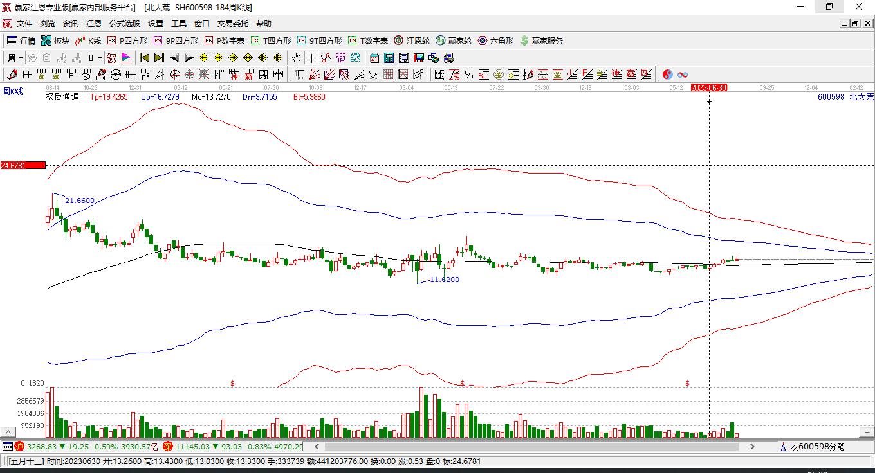
Task: Open the 赢家轮 wheel tool
Action: (x=454, y=40)
